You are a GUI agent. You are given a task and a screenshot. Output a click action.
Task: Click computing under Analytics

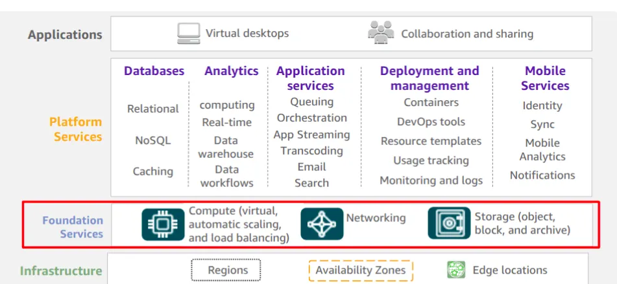(227, 105)
